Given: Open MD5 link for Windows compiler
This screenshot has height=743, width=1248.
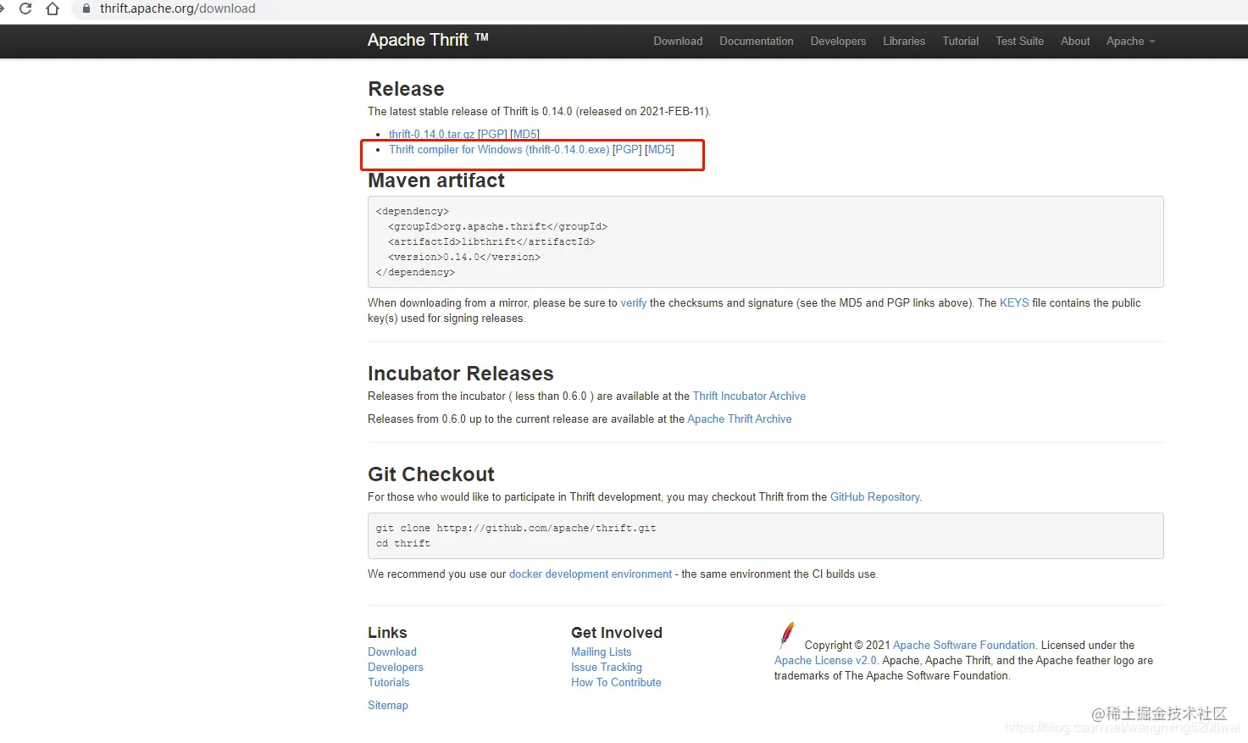Looking at the screenshot, I should [660, 150].
